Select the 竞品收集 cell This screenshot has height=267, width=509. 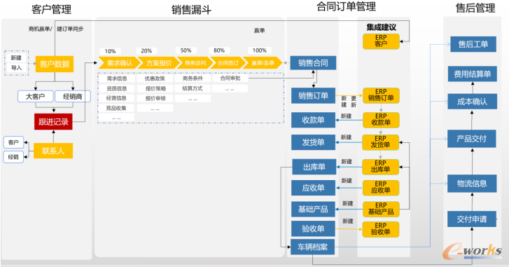[116, 108]
